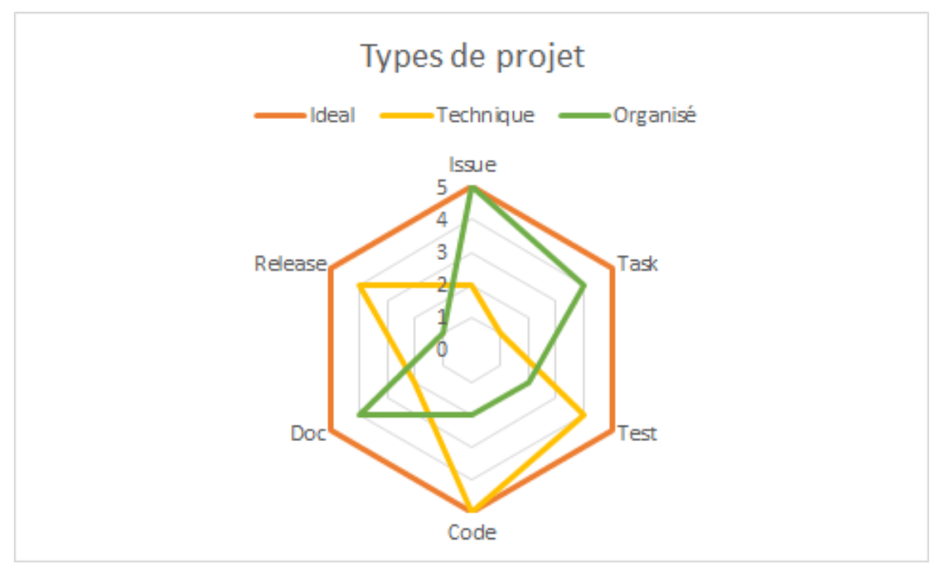Select the Organisé legend label

(x=655, y=115)
